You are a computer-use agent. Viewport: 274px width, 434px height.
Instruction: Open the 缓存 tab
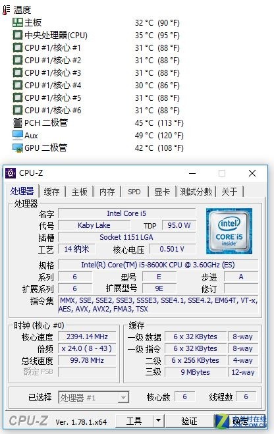(51, 192)
